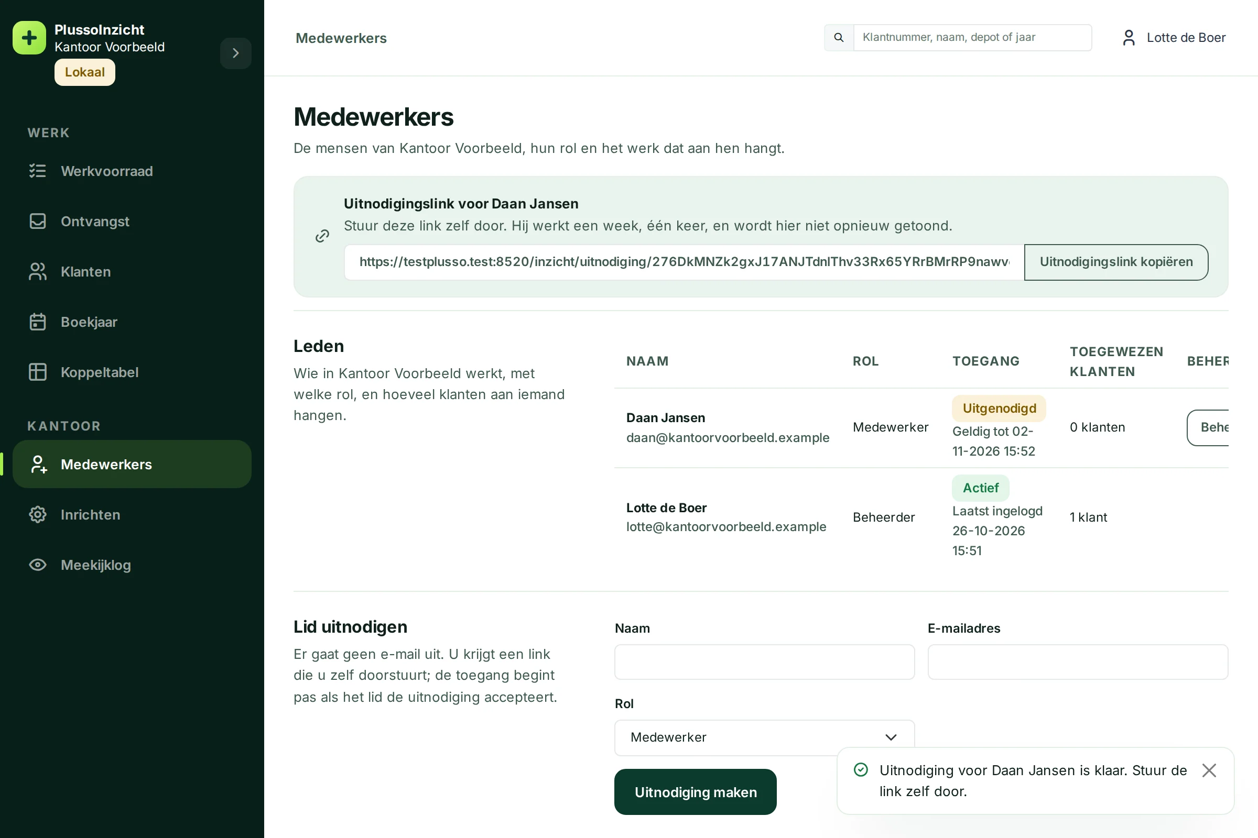Screen dimensions: 1258x838
Task: Dismiss the invitation ready toast notification
Action: click(x=1209, y=770)
